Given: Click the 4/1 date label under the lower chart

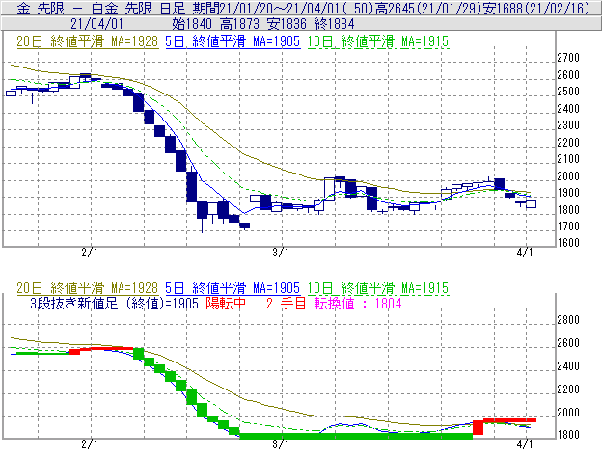Looking at the screenshot, I should coord(525,444).
